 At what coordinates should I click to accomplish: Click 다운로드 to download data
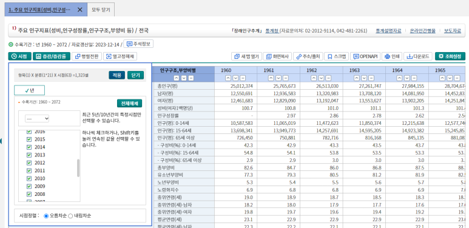pyautogui.click(x=418, y=56)
